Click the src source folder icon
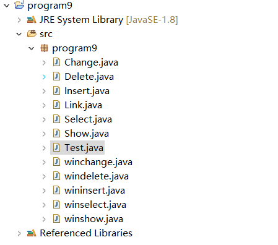The image size is (278, 245). [x=32, y=33]
